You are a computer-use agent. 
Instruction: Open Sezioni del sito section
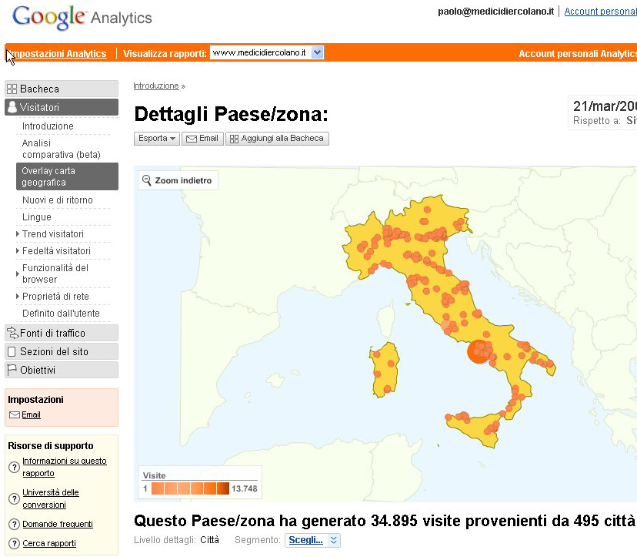(62, 351)
